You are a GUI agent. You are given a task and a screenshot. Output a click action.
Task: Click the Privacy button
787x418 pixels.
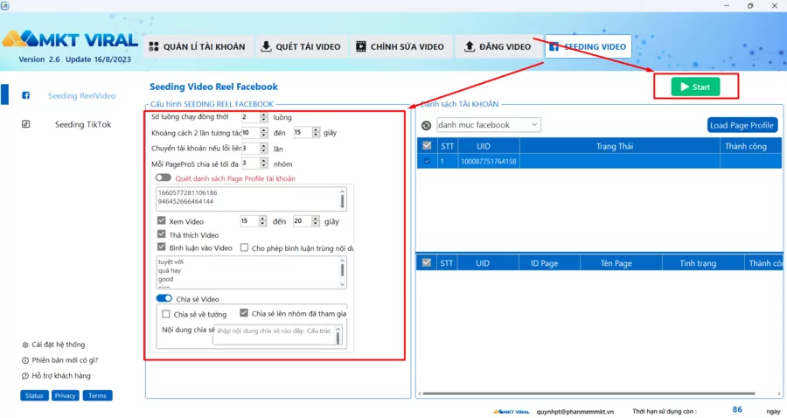(66, 396)
